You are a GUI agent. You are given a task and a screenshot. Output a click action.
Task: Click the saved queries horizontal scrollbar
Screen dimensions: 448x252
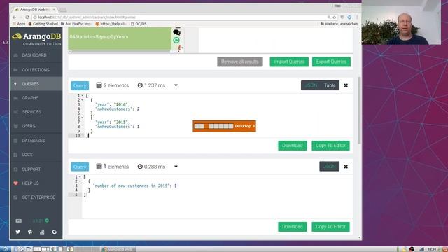coord(120,52)
